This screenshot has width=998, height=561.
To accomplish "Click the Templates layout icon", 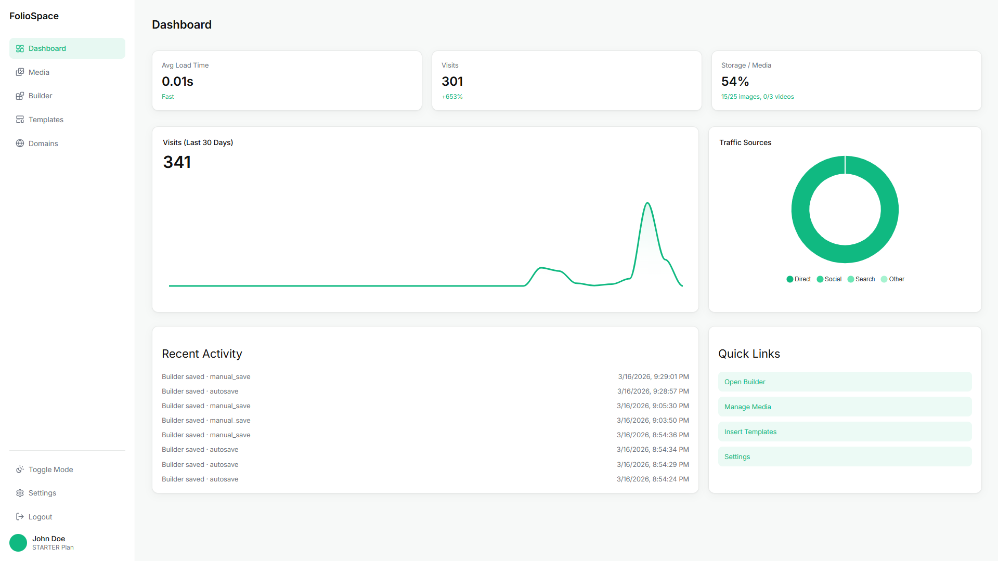I will (x=20, y=120).
